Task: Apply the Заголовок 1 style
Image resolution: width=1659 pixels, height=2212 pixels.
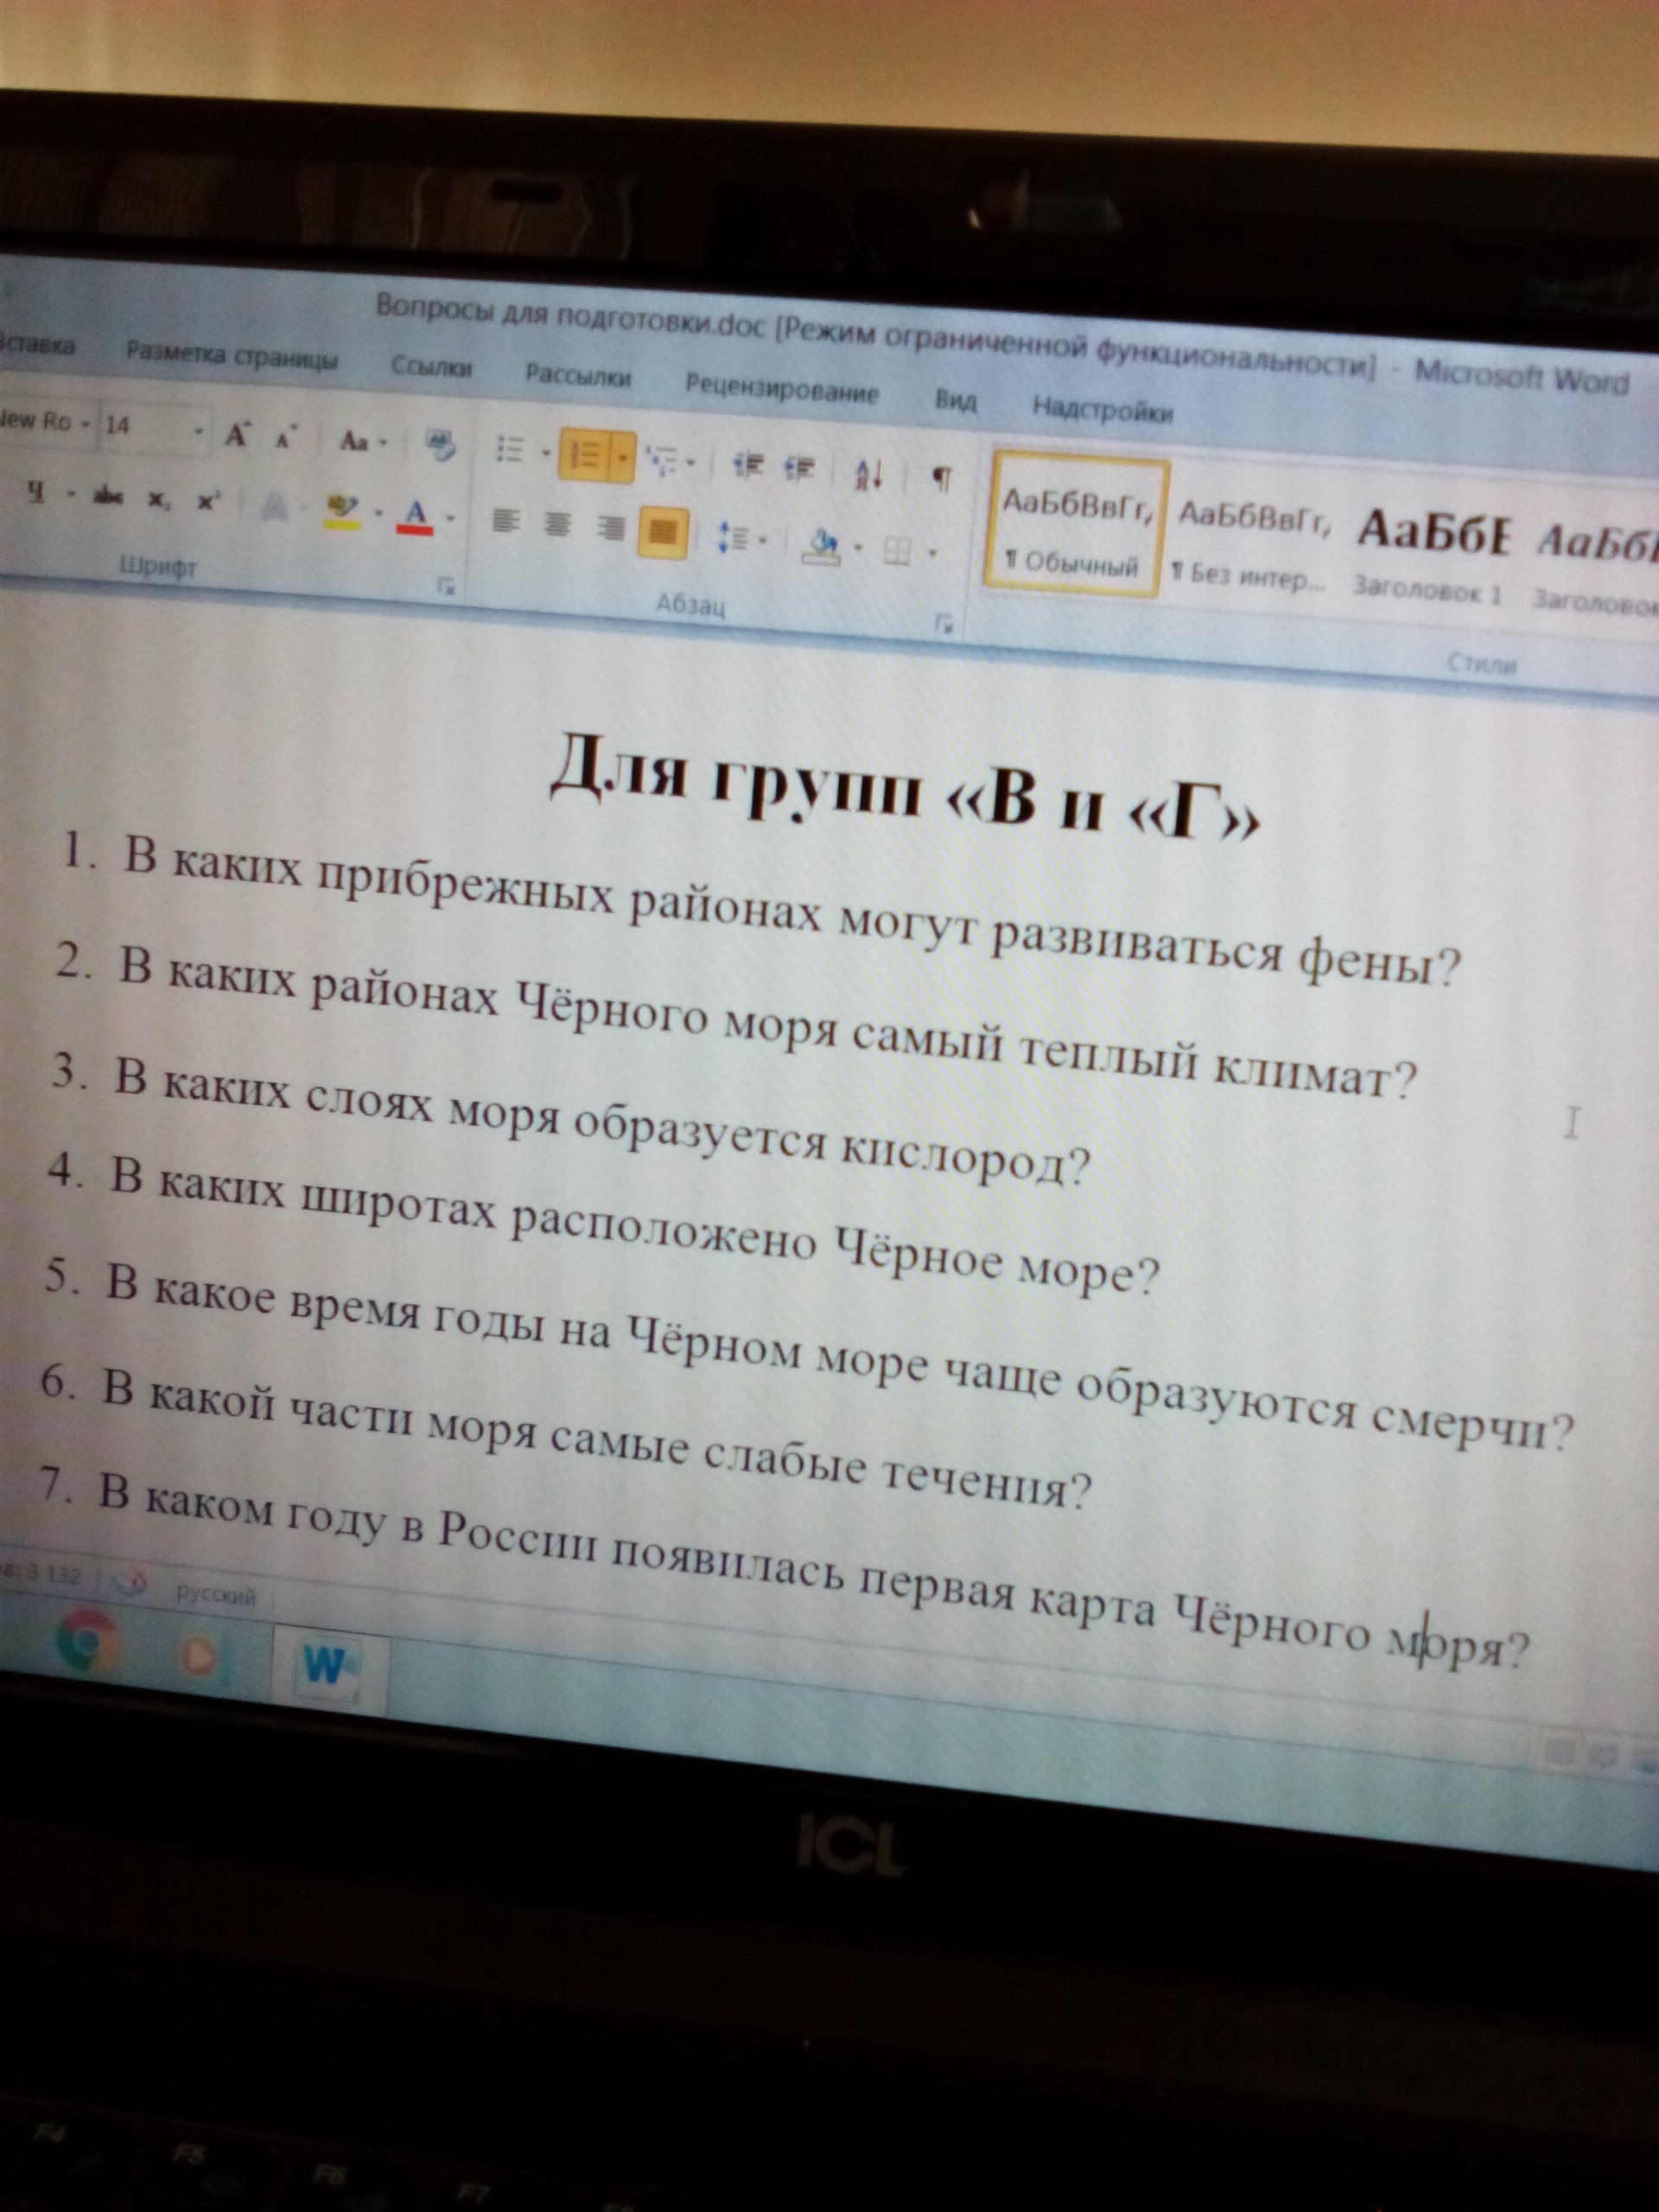Action: (x=1430, y=557)
